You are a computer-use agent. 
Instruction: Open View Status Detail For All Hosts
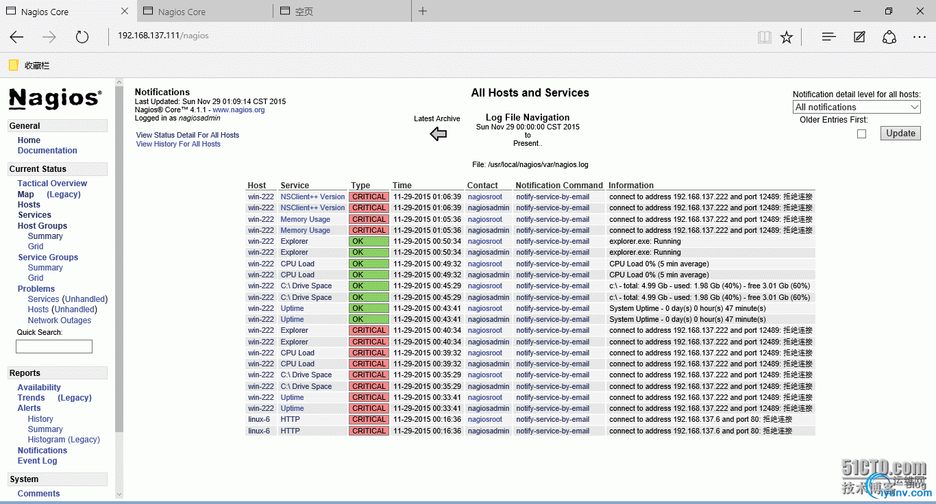click(x=188, y=135)
